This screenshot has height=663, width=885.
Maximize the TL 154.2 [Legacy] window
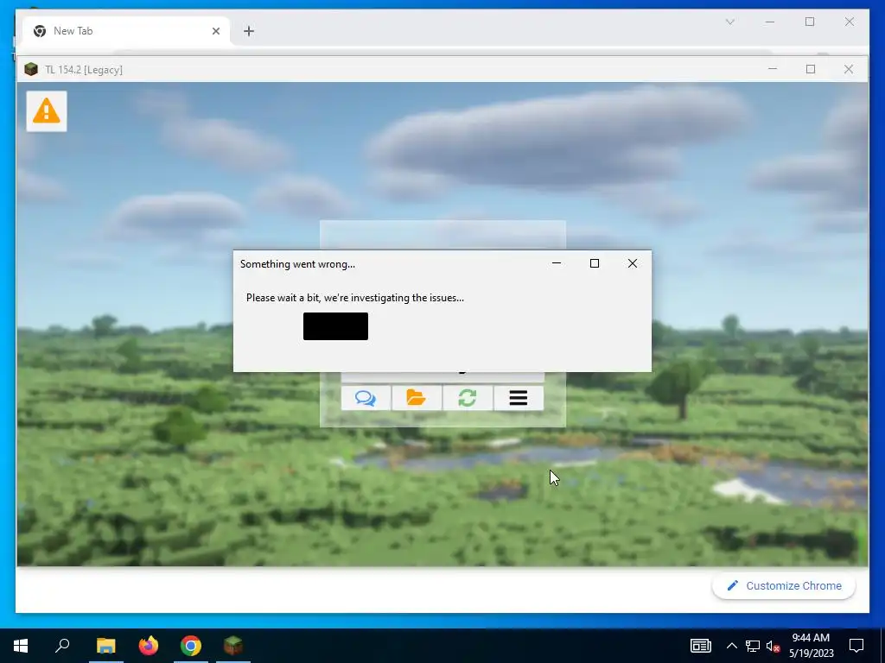tap(811, 69)
